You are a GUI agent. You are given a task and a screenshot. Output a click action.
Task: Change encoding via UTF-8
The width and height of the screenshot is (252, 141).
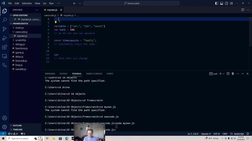point(217,134)
